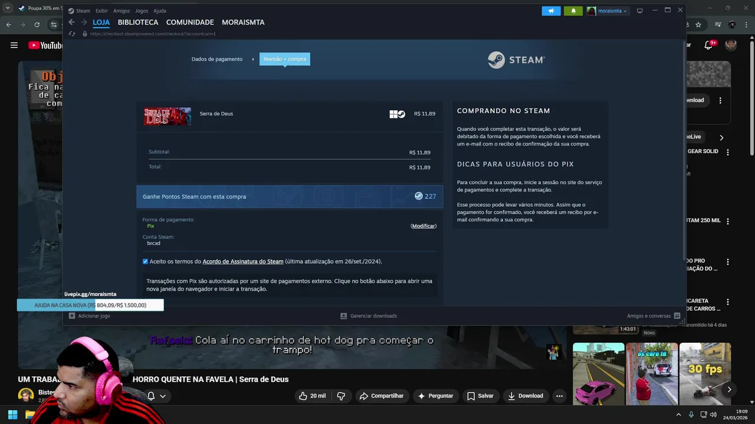This screenshot has width=755, height=424.
Task: Click the YouTube logo
Action: pos(45,45)
